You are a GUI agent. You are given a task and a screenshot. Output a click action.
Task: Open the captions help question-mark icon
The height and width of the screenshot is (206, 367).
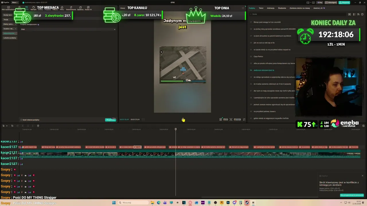[x=362, y=14]
